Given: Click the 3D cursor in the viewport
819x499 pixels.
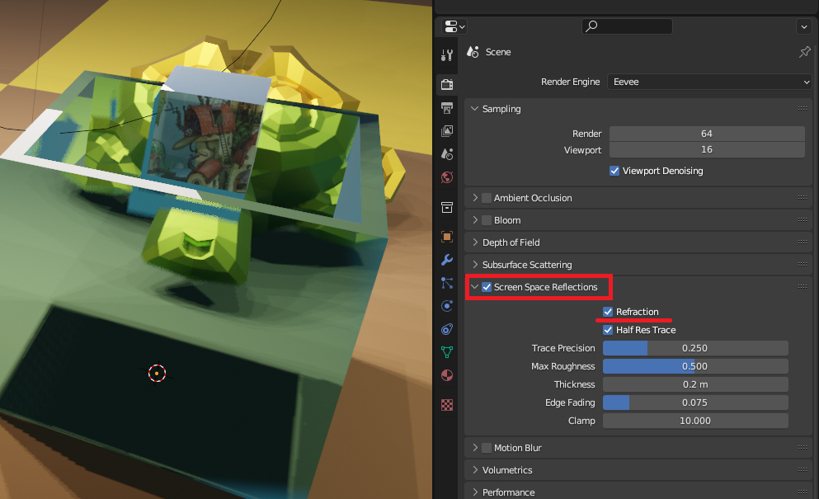Looking at the screenshot, I should (157, 373).
